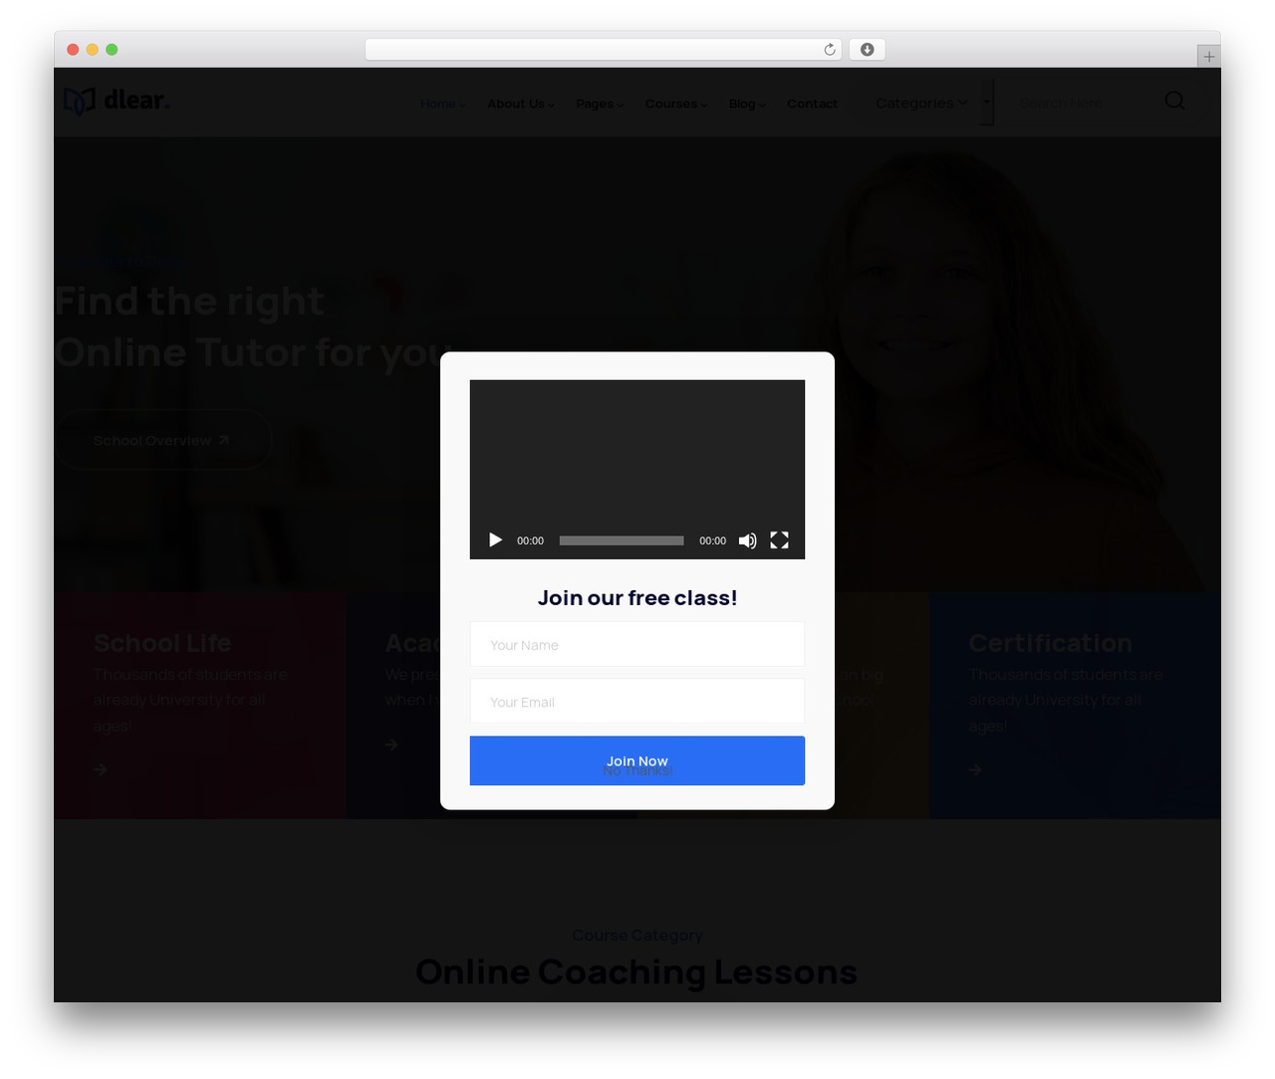Reload the page from the address bar
The height and width of the screenshot is (1079, 1275).
click(830, 50)
